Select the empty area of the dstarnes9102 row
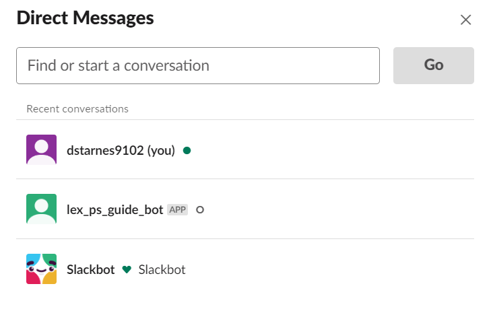Screen dimensions: 491x313 click(x=332, y=149)
